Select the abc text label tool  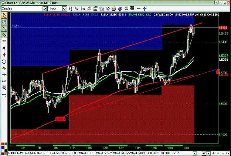coord(4,81)
